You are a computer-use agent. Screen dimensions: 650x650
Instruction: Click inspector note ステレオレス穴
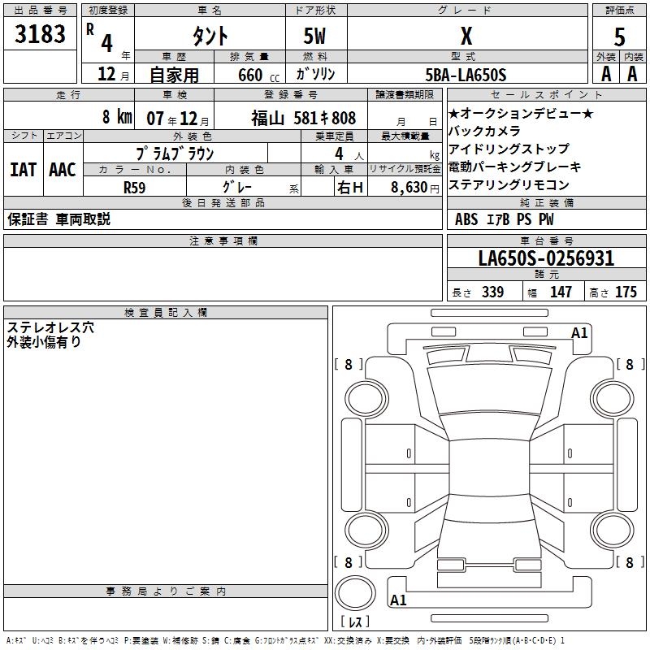tap(50, 327)
